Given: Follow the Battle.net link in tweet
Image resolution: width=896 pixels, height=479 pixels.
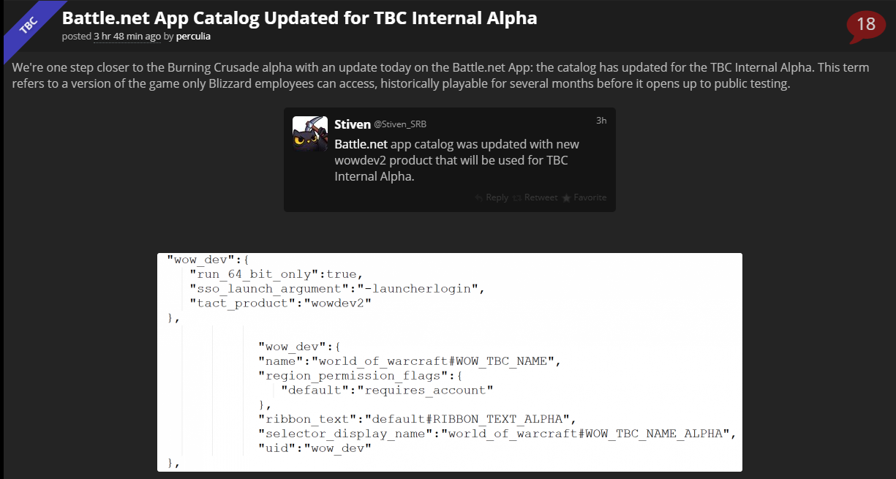Looking at the screenshot, I should click(361, 144).
